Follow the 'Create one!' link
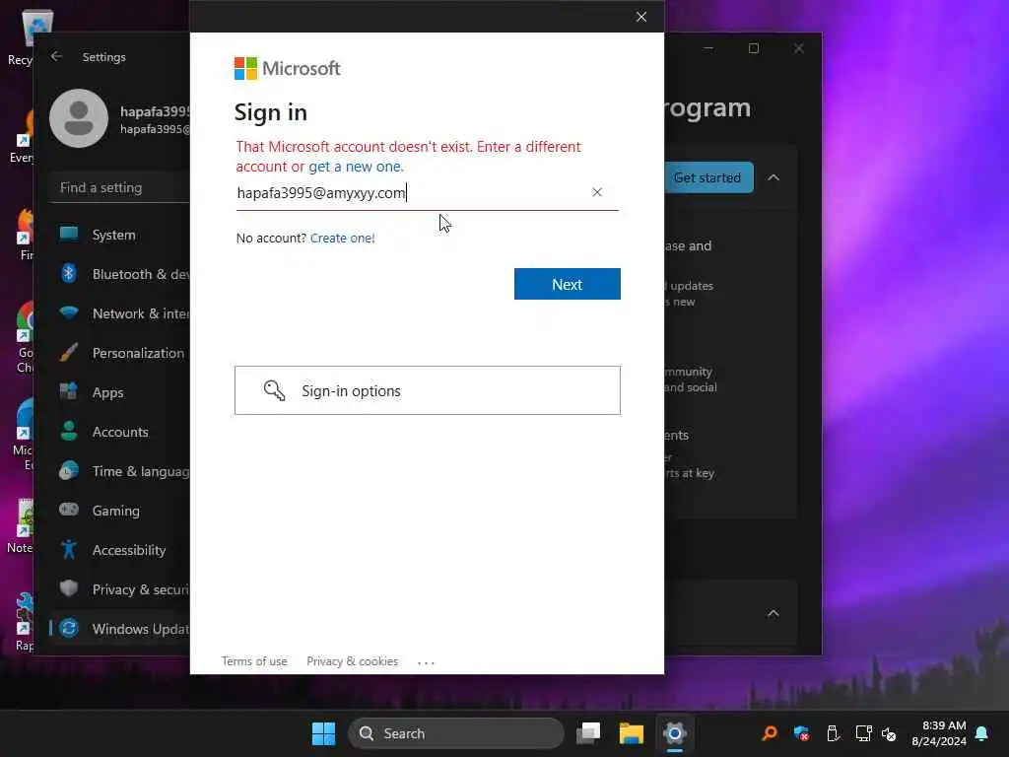 click(342, 238)
